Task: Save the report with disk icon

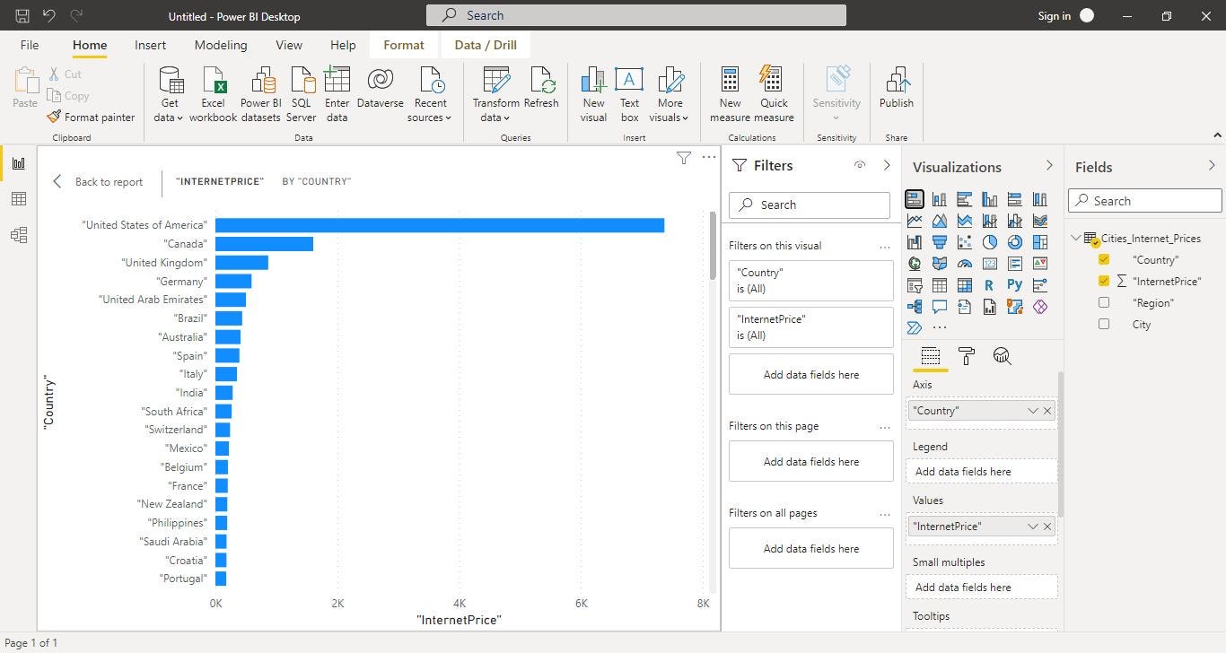Action: coord(22,16)
